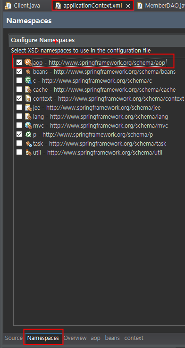Close the applicationContext.xml tab
The height and width of the screenshot is (348, 185).
click(x=128, y=6)
